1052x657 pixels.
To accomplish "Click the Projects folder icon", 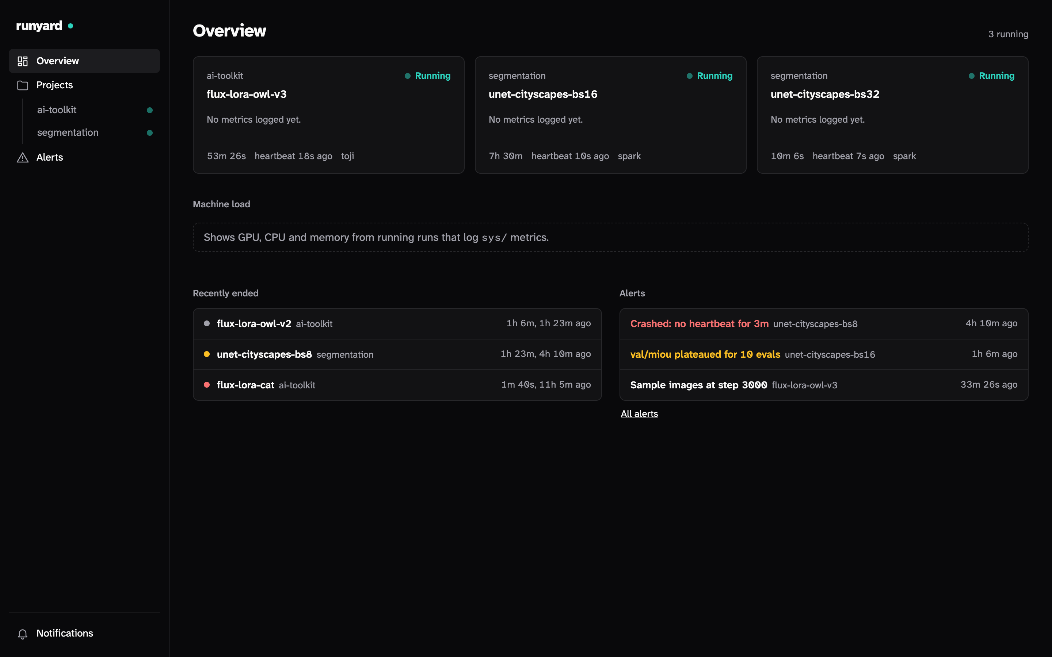I will [x=23, y=85].
